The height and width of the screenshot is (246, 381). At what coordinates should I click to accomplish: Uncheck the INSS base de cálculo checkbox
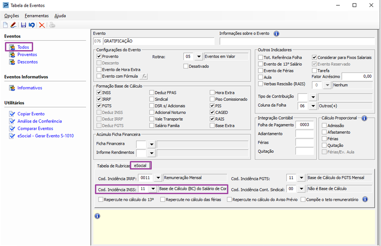click(99, 93)
